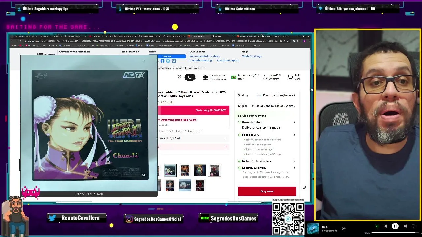Click the Related items heading
The width and height of the screenshot is (422, 237).
131,52
